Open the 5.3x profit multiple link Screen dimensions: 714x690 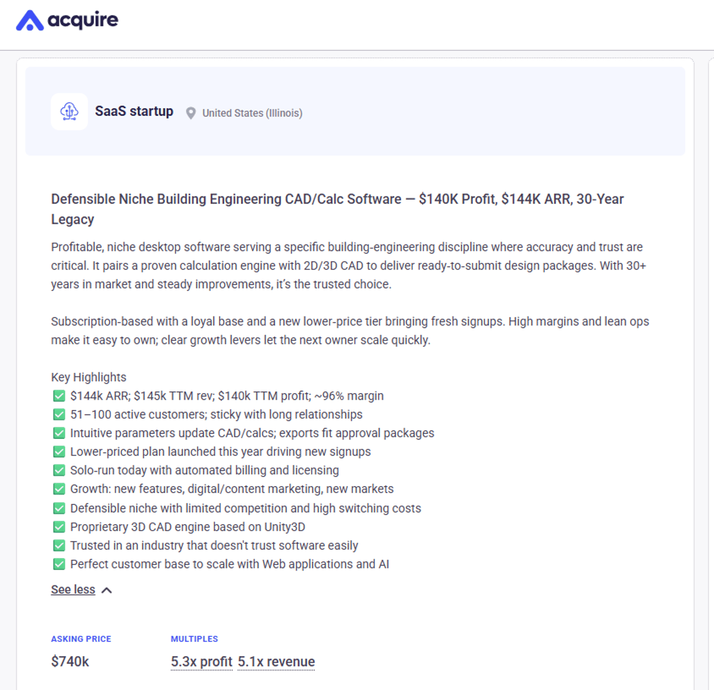(202, 661)
